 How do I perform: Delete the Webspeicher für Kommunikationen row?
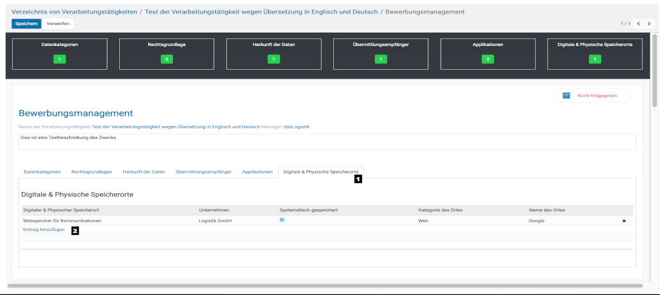624,221
